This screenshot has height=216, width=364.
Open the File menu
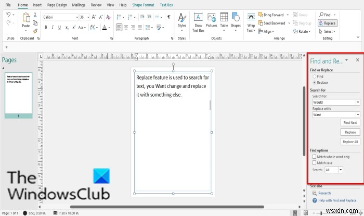click(x=8, y=5)
